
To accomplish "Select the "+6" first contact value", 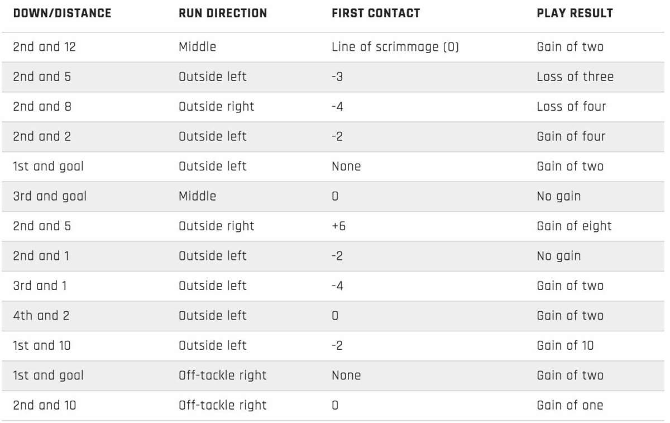I will pyautogui.click(x=339, y=226).
